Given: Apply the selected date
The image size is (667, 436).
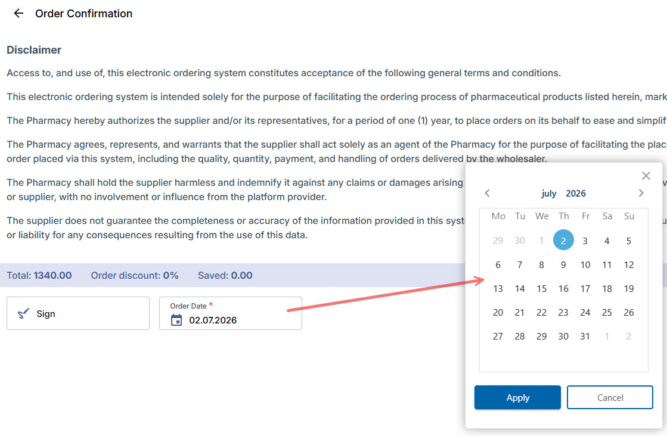Looking at the screenshot, I should [x=517, y=397].
